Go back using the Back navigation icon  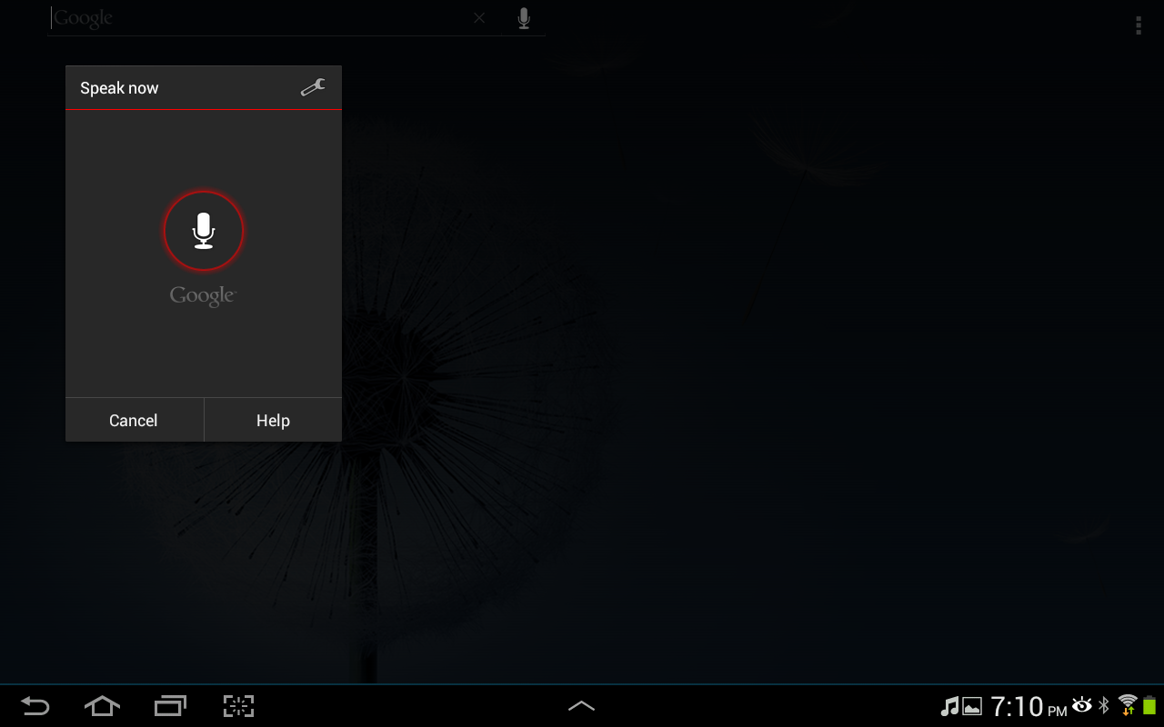pyautogui.click(x=35, y=706)
